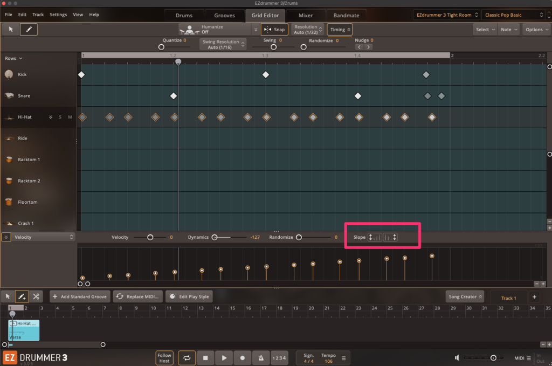The width and height of the screenshot is (552, 366).
Task: Solo the Hi-Hat row
Action: [60, 117]
